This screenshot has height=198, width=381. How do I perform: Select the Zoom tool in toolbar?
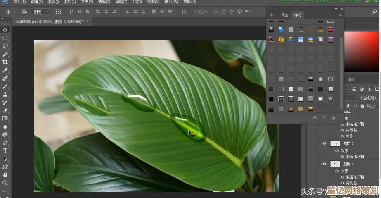coord(5,183)
